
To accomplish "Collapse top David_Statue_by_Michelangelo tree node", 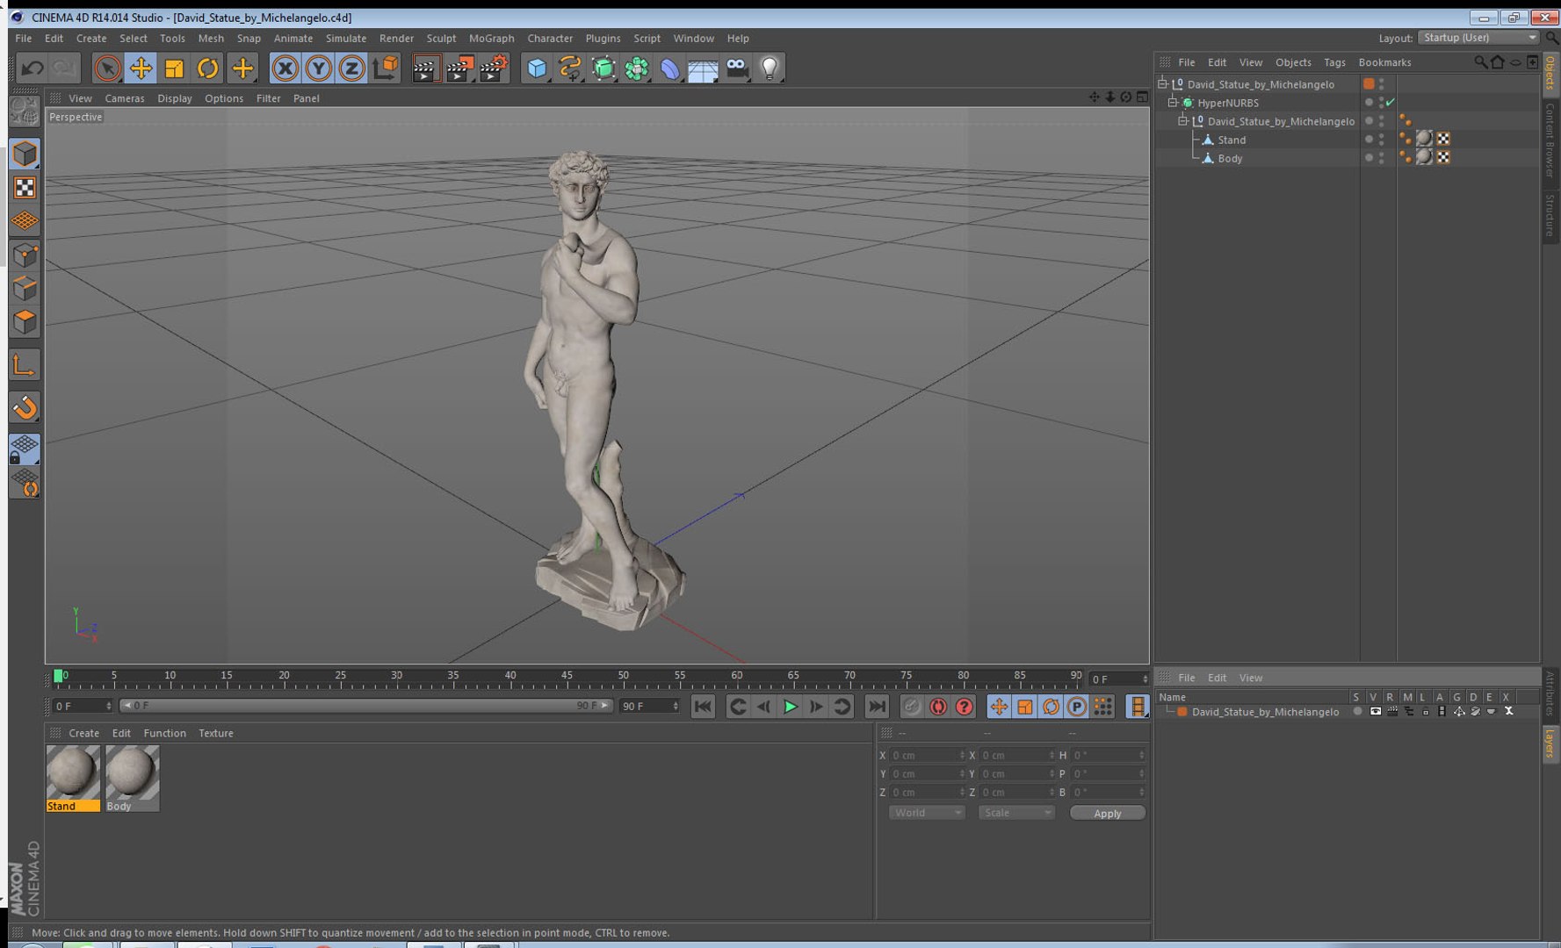I will click(1162, 84).
